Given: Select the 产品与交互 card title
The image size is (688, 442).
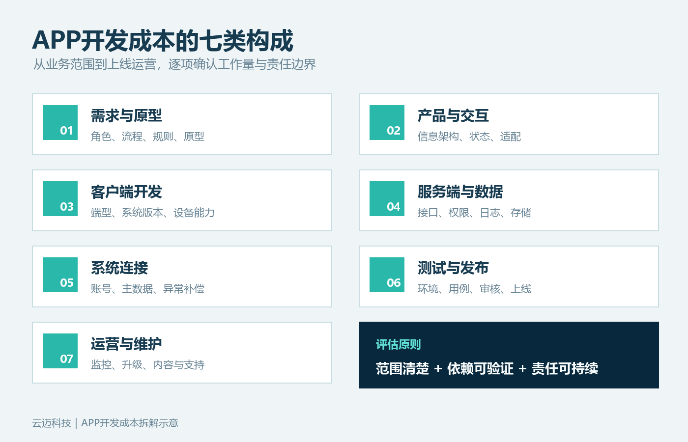Looking at the screenshot, I should (453, 116).
